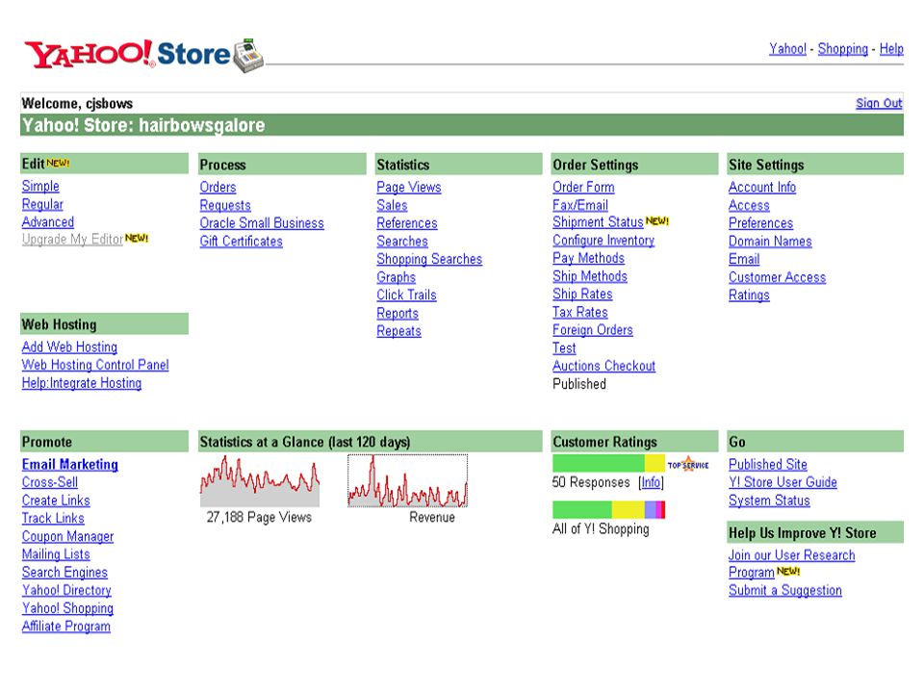Open Access under Site Settings
The width and height of the screenshot is (924, 693).
click(x=749, y=206)
